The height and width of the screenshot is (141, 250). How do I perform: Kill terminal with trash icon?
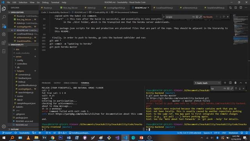(235, 83)
